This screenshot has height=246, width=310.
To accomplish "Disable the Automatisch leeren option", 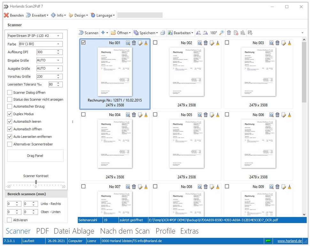I will (9, 121).
